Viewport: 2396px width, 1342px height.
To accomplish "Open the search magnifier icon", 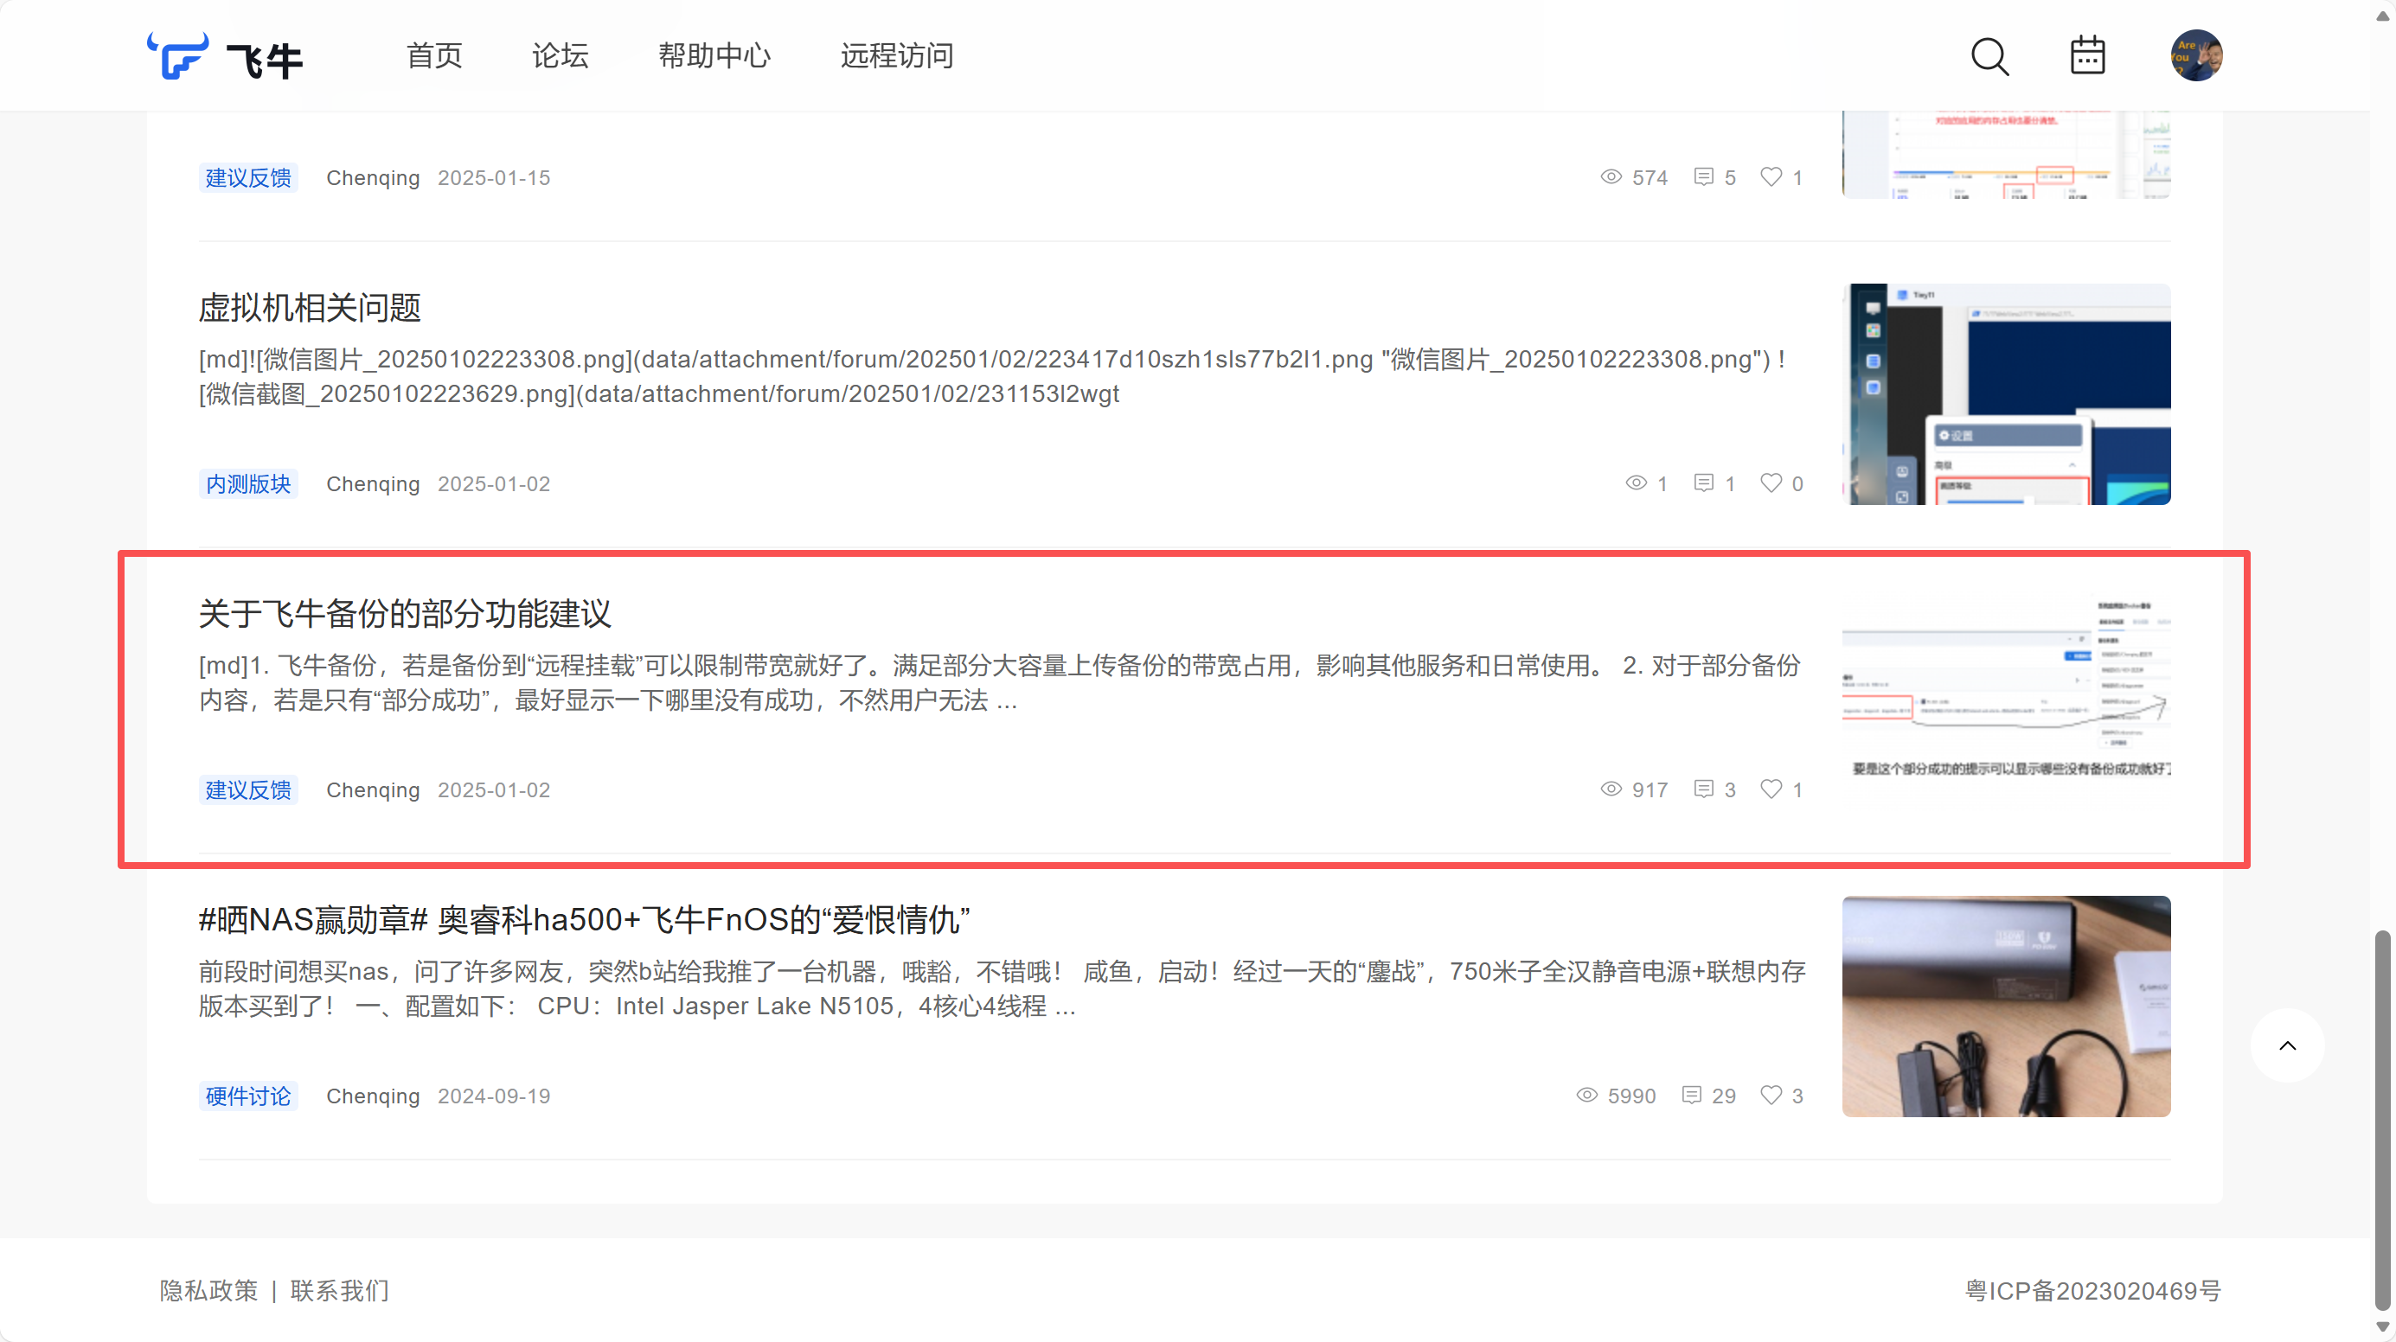I will click(1989, 57).
